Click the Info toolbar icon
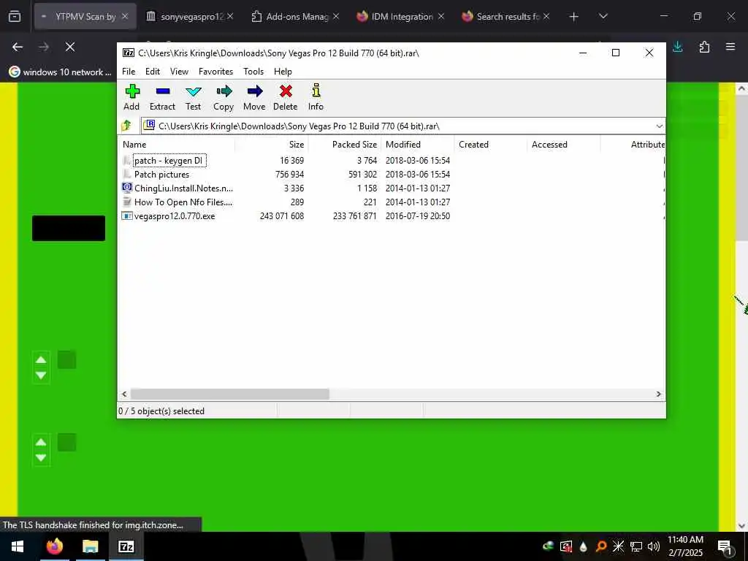Image resolution: width=748 pixels, height=561 pixels. click(316, 97)
